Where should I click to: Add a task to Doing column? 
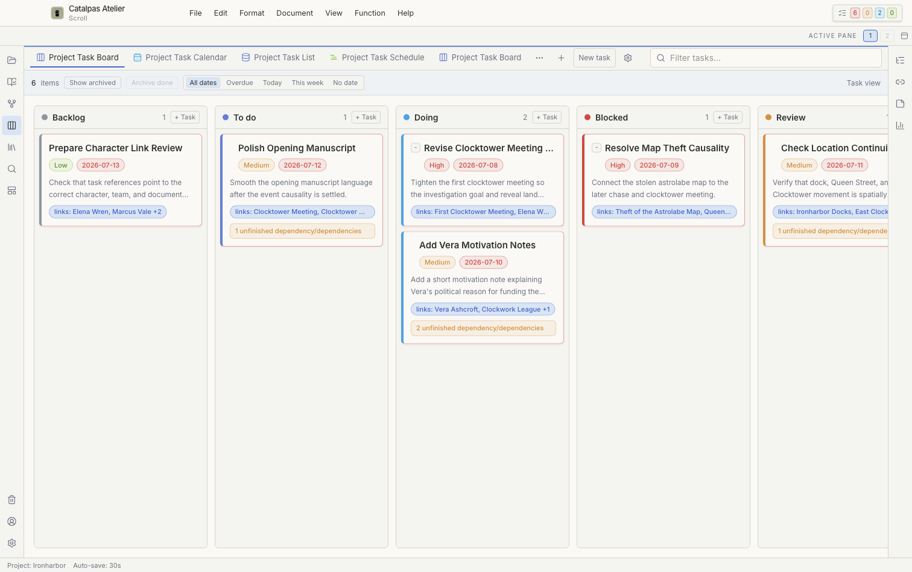coord(546,117)
